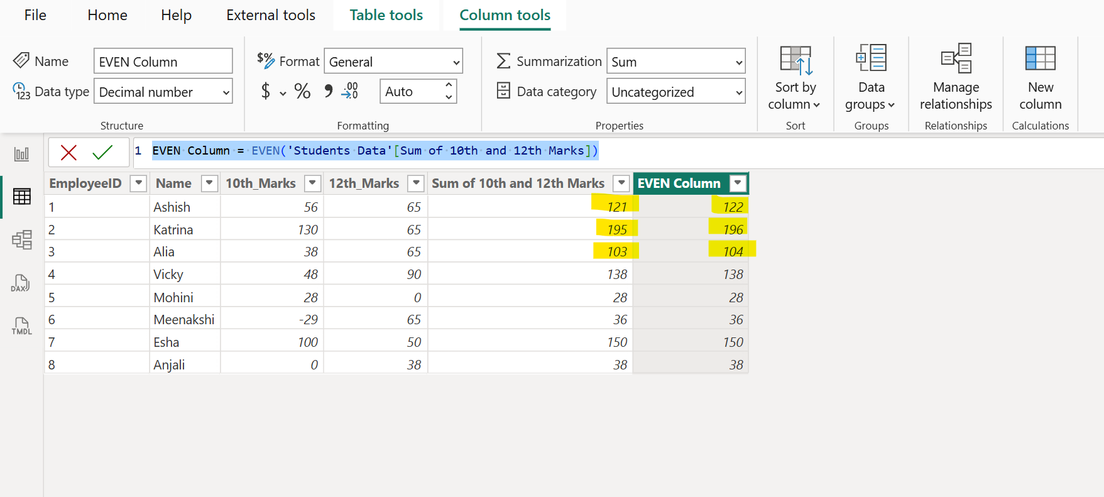Switch to the Table tools tab
The width and height of the screenshot is (1104, 497).
386,15
